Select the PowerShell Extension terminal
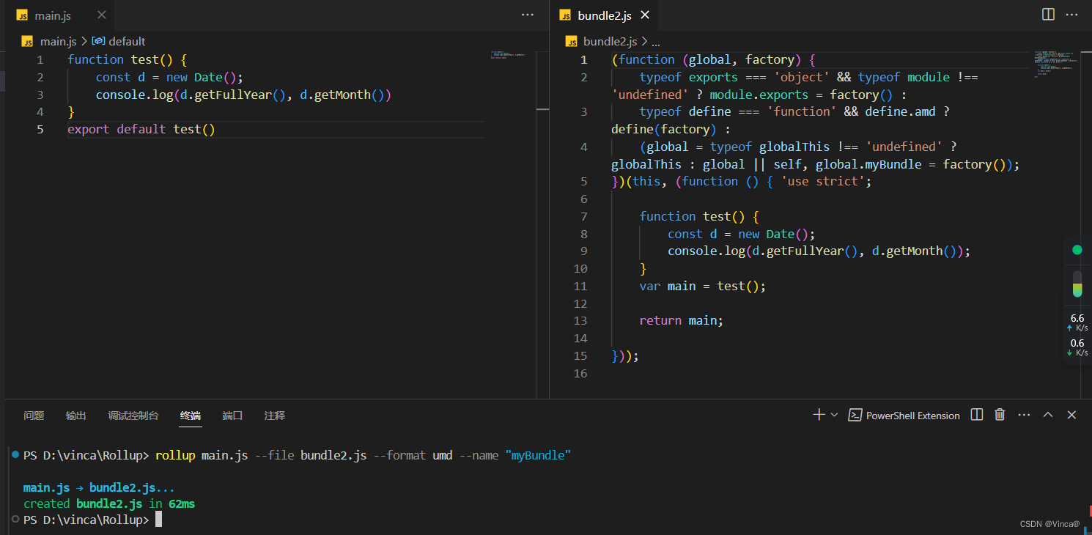1092x535 pixels. pyautogui.click(x=904, y=416)
